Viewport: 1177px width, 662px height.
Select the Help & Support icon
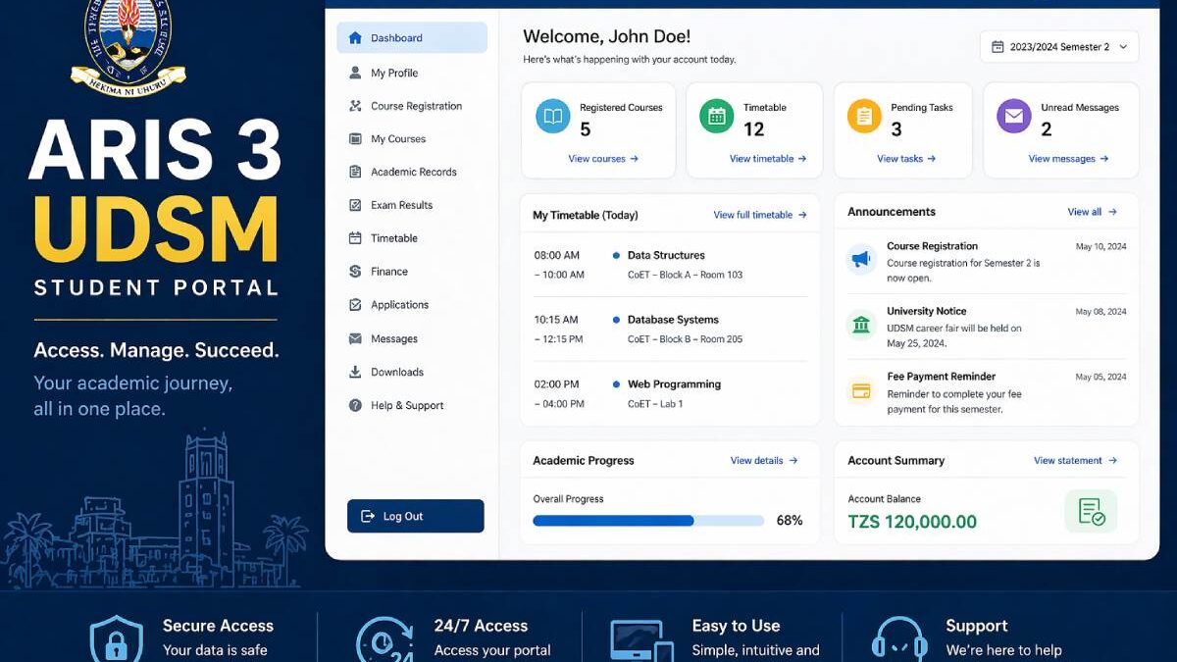[356, 405]
